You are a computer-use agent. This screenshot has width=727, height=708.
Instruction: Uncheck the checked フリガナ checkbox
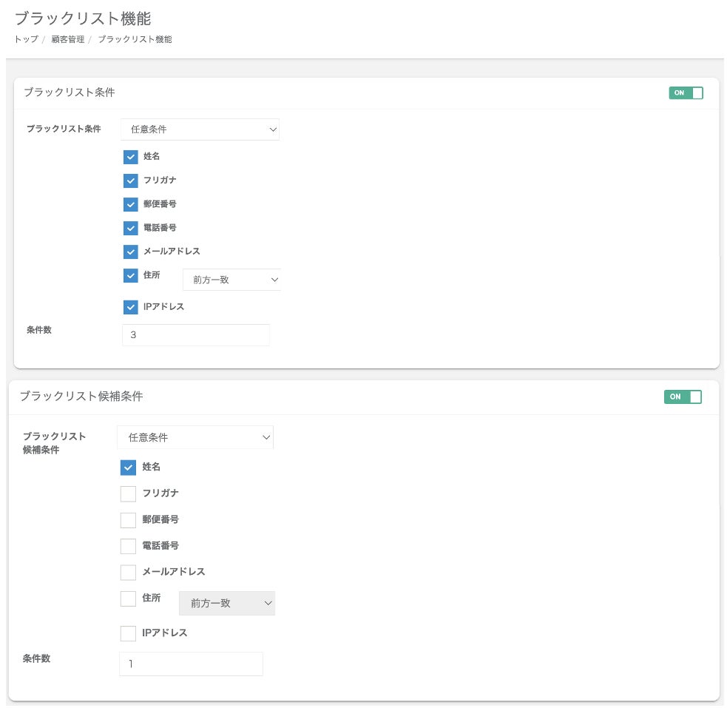pyautogui.click(x=131, y=181)
